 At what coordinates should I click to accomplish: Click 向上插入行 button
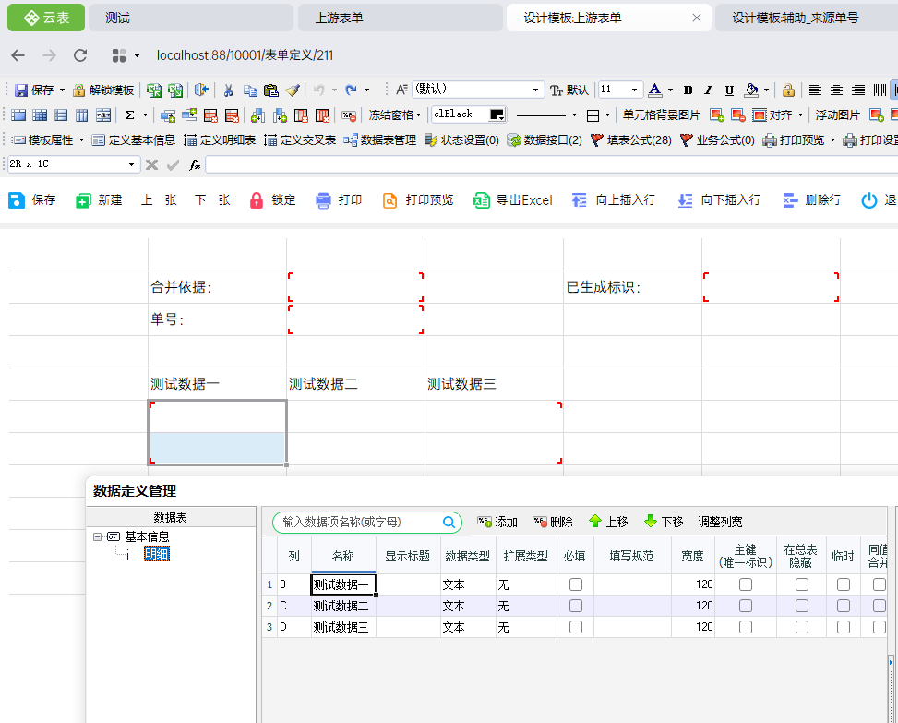point(614,200)
